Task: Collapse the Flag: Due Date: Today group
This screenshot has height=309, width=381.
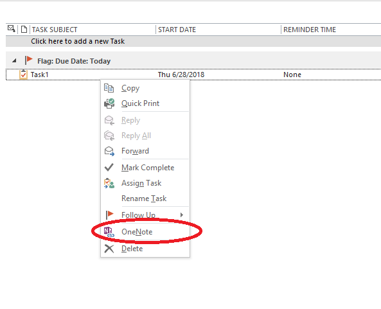Action: pos(14,61)
